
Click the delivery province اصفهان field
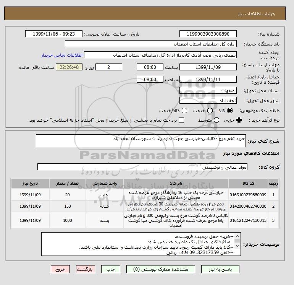(x=208, y=91)
